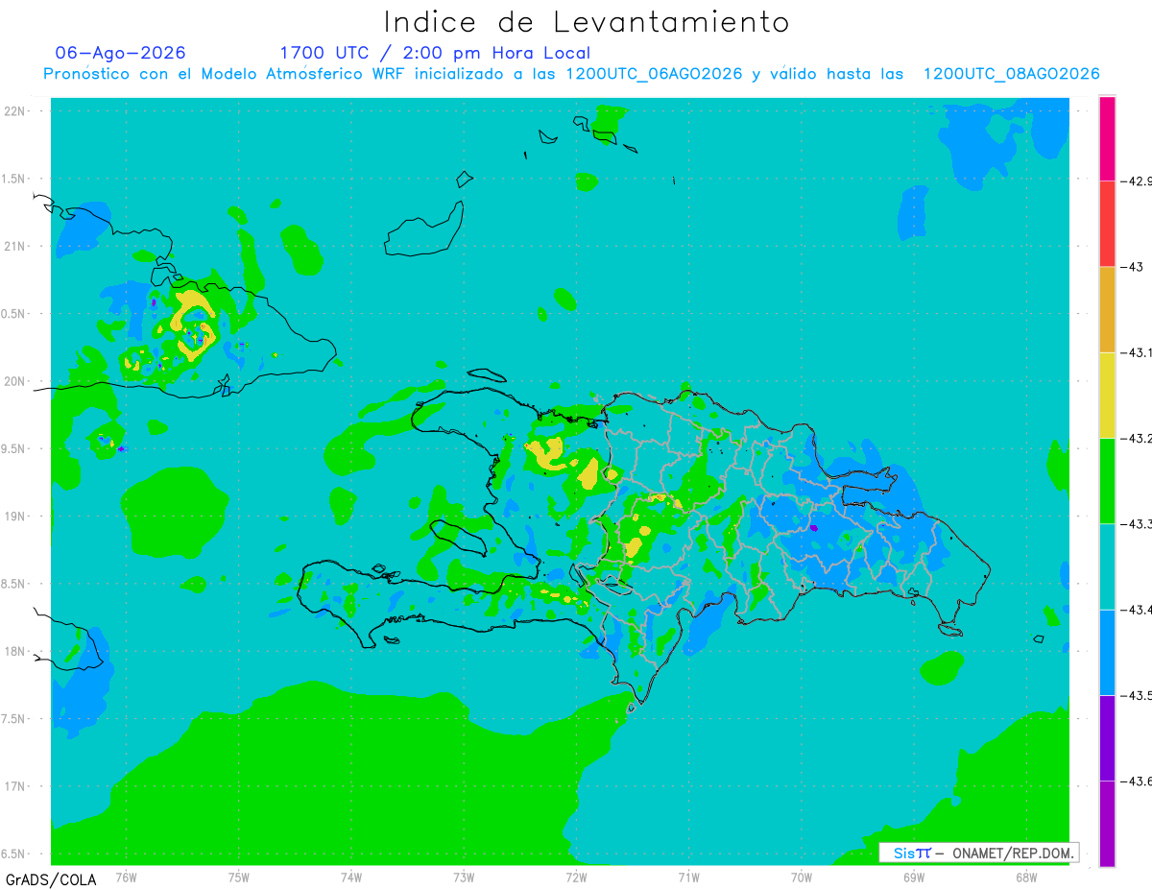
Task: Click the "20N" latitude label
Action: click(x=16, y=381)
